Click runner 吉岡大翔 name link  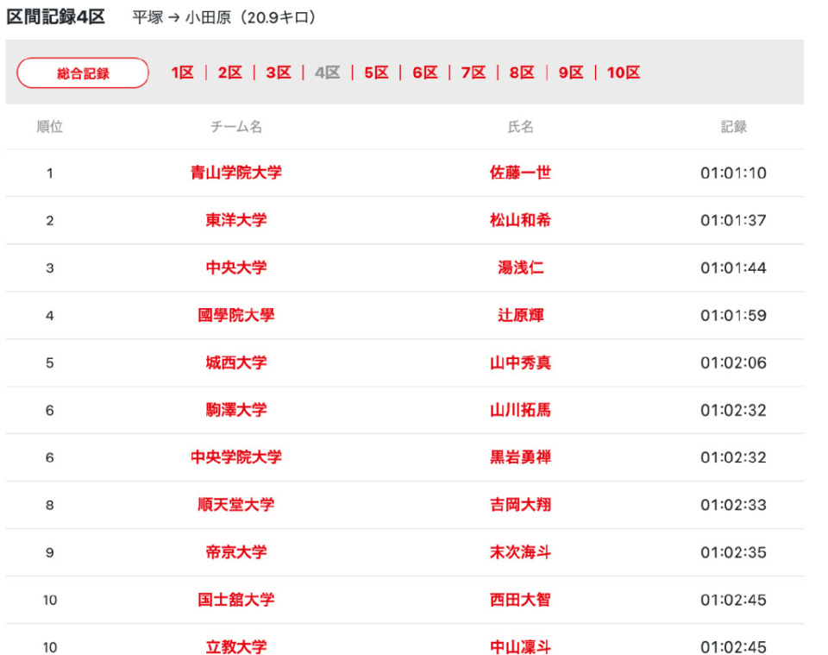tap(521, 505)
